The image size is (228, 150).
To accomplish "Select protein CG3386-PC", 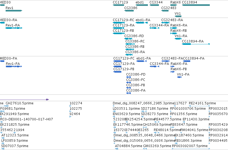I will (x=128, y=82).
